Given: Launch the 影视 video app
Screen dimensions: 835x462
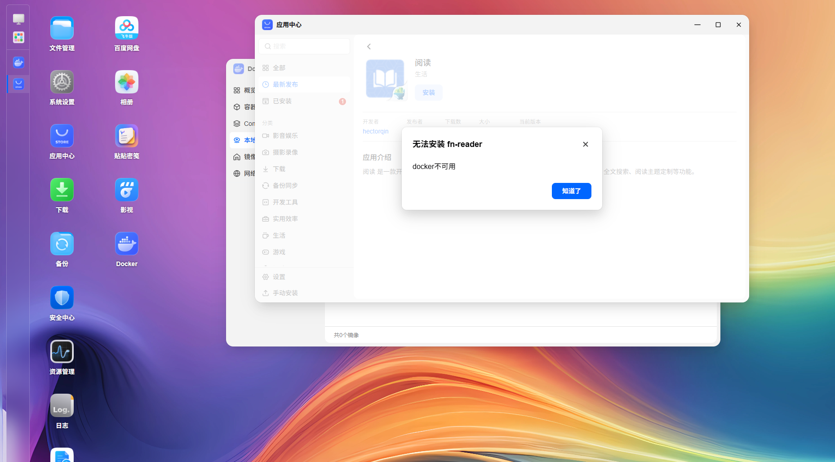Looking at the screenshot, I should 127,190.
